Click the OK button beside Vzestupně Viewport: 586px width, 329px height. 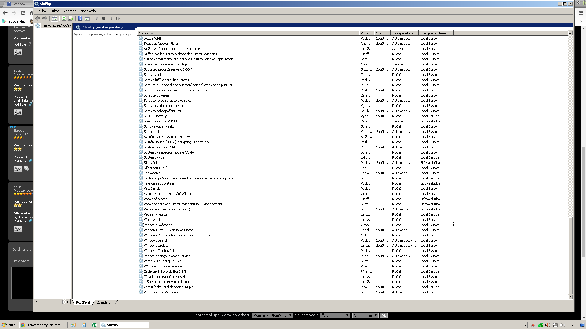point(384,316)
